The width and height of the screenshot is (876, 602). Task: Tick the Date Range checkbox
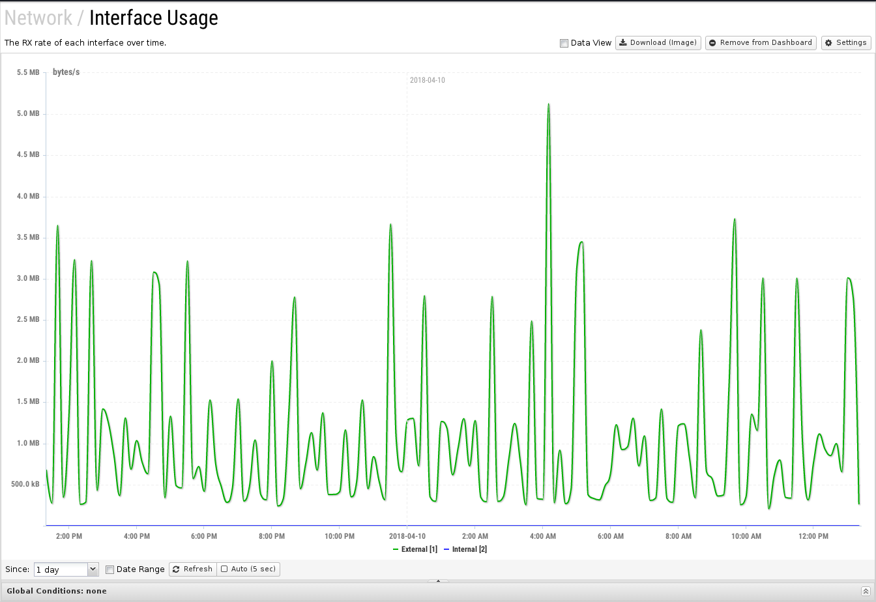click(x=109, y=569)
